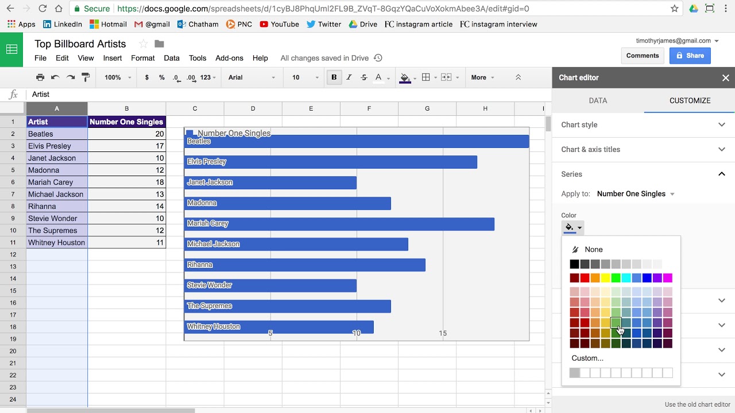Open the Edit menu
735x413 pixels.
(x=62, y=58)
